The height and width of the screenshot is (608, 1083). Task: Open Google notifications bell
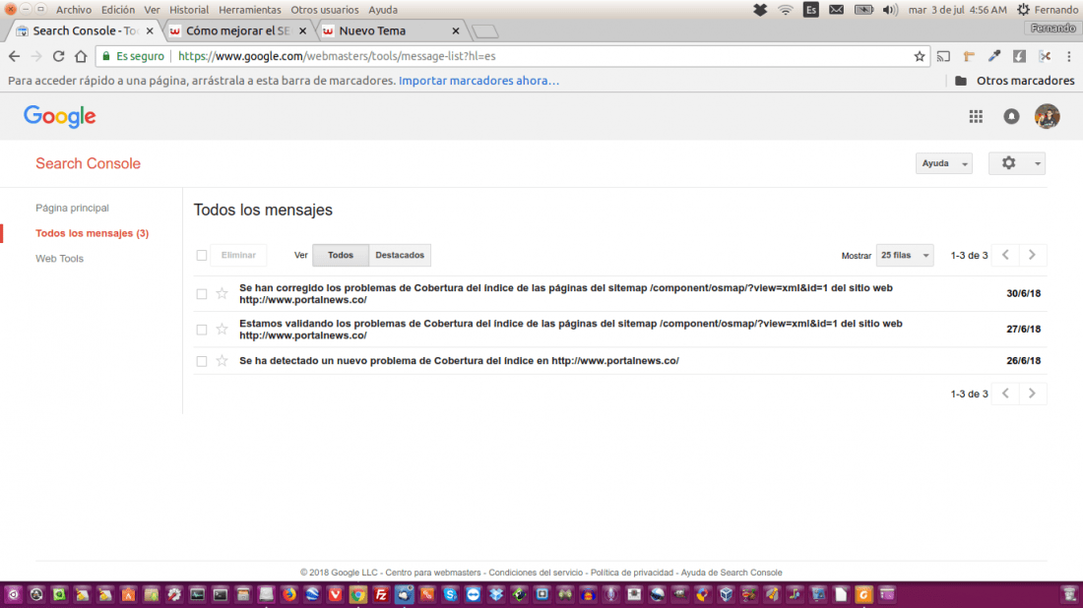pyautogui.click(x=1011, y=117)
